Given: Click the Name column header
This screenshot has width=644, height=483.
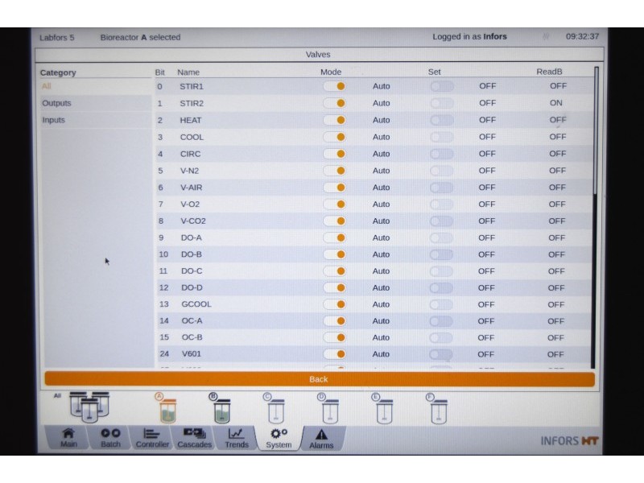Looking at the screenshot, I should [188, 72].
